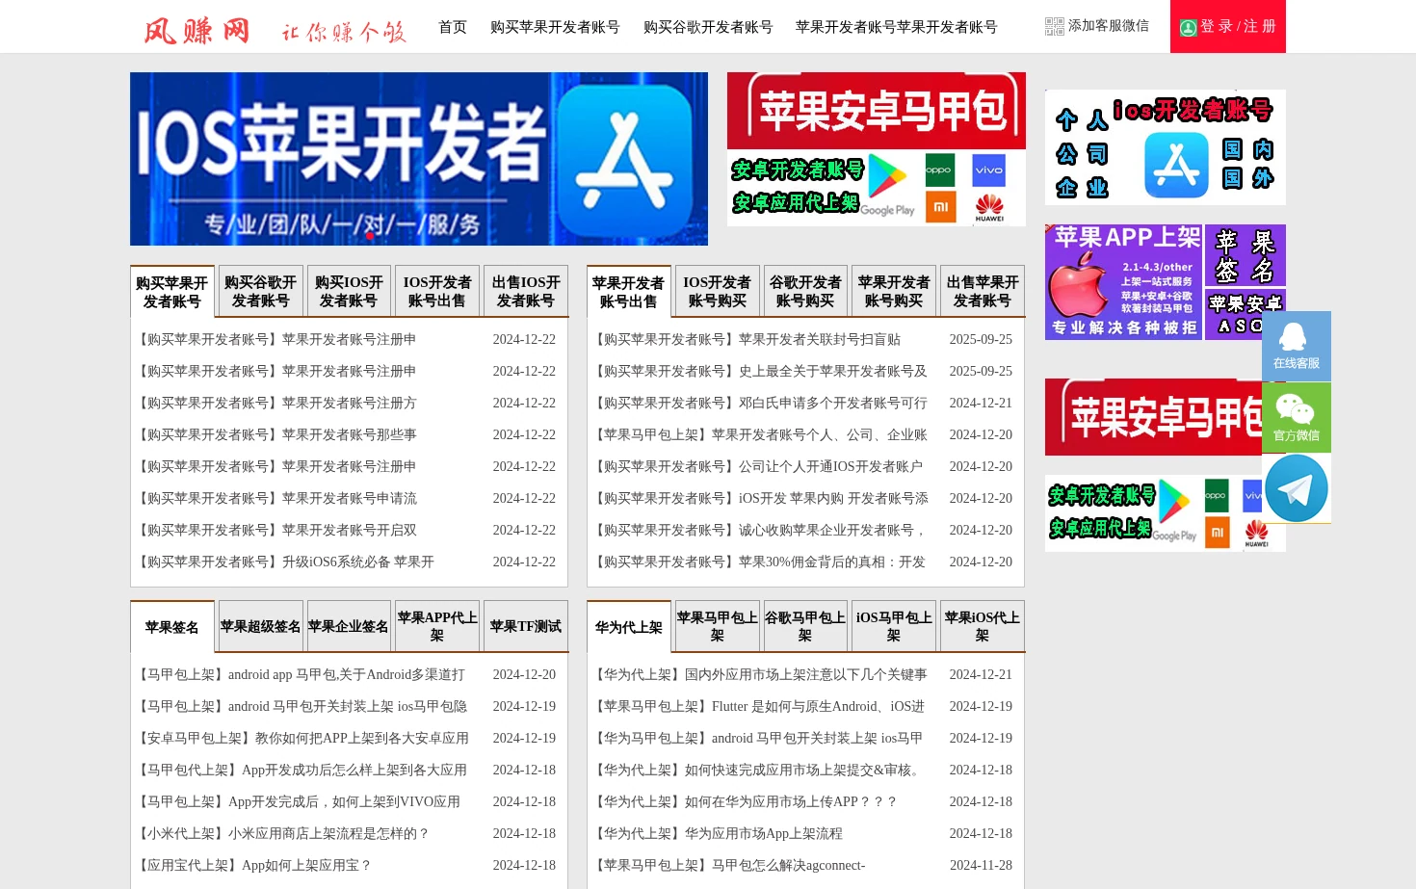Open article 国内外应用市场上架注意以下几个关键事
Screen dimensions: 1416x889
[x=805, y=674]
